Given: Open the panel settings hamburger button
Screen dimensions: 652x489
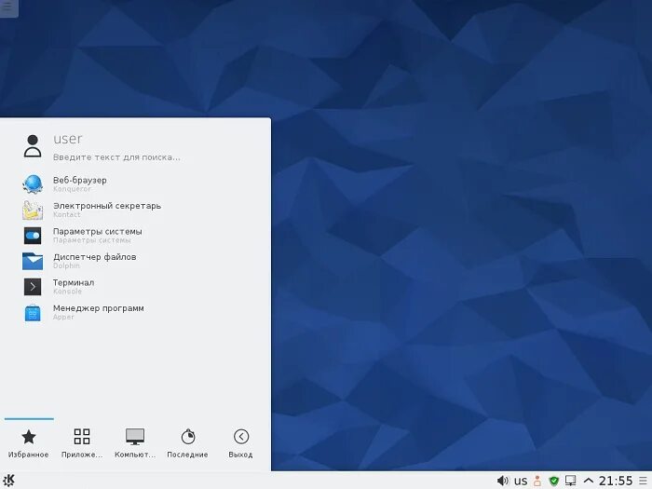Looking at the screenshot, I should pyautogui.click(x=644, y=482).
